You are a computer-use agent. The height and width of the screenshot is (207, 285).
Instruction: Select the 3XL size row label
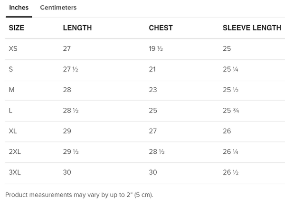[15, 172]
